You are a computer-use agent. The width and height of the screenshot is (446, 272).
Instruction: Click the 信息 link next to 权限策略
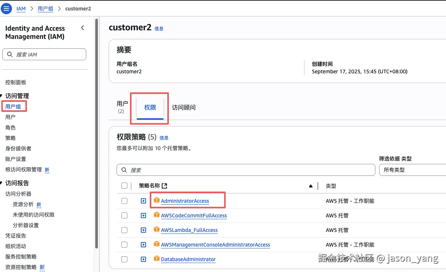point(164,138)
